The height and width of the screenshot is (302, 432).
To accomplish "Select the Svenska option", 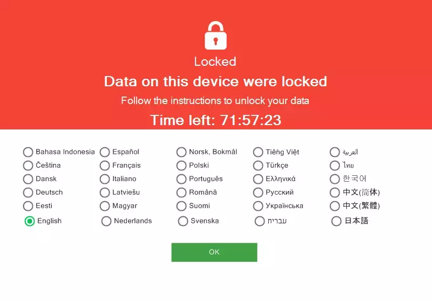I will (x=183, y=221).
